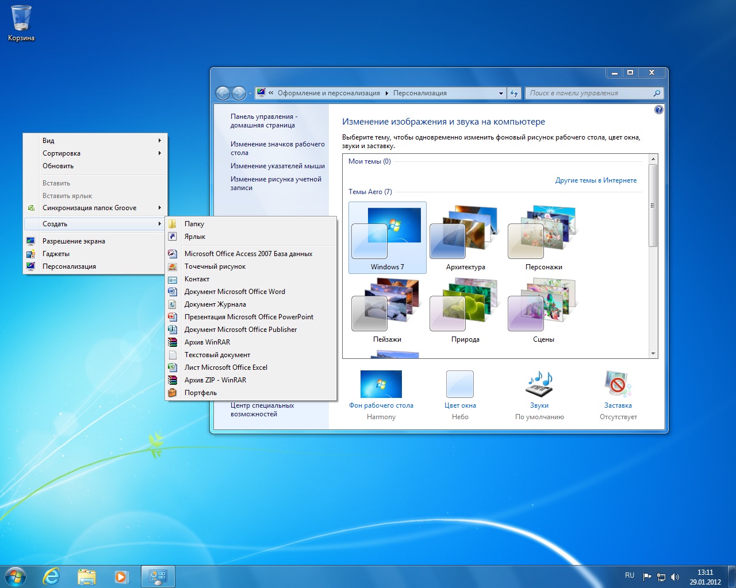The height and width of the screenshot is (588, 736).
Task: Choose Обновить in the context menu
Action: pyautogui.click(x=95, y=166)
